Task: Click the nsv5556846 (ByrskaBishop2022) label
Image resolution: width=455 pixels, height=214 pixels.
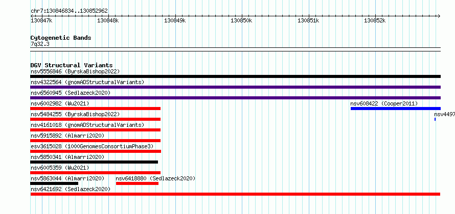Action: tap(75, 71)
